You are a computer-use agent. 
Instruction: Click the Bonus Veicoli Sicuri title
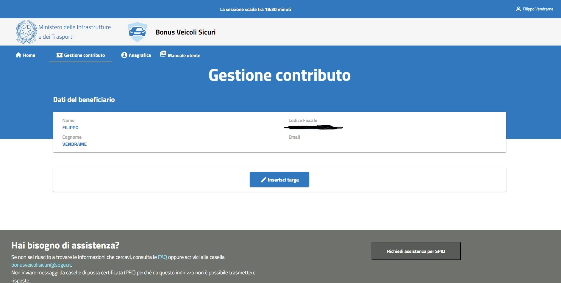(x=185, y=32)
